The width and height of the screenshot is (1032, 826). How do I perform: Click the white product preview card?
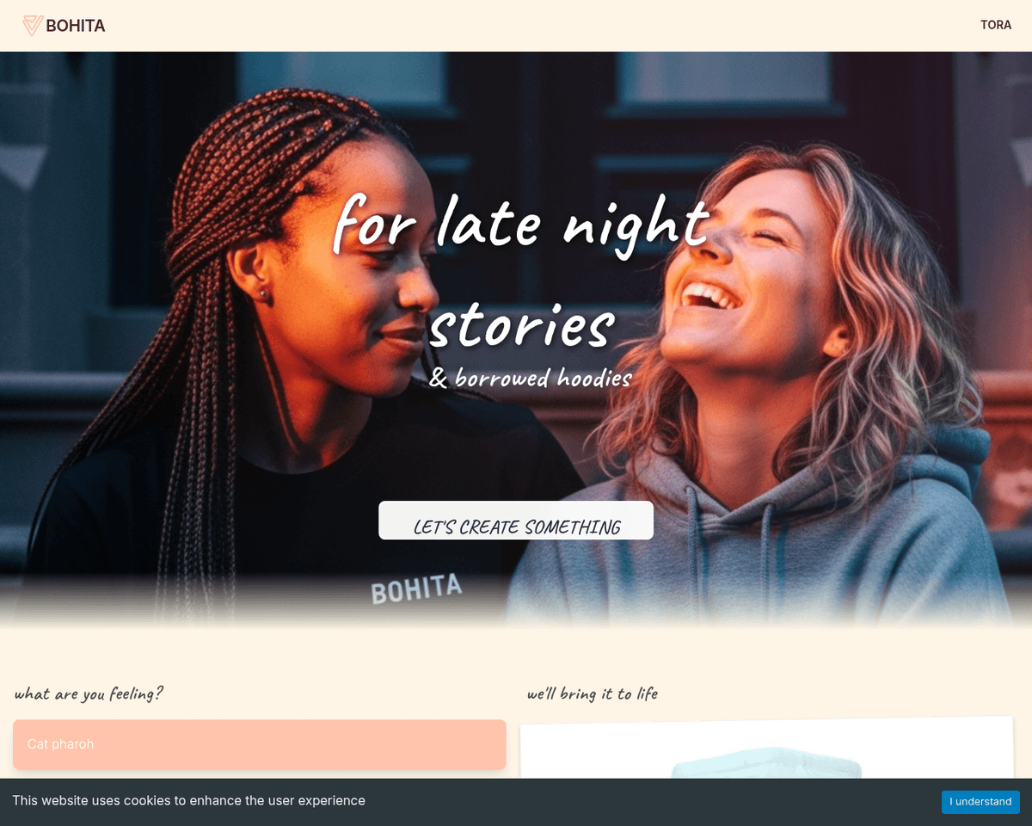(x=767, y=749)
